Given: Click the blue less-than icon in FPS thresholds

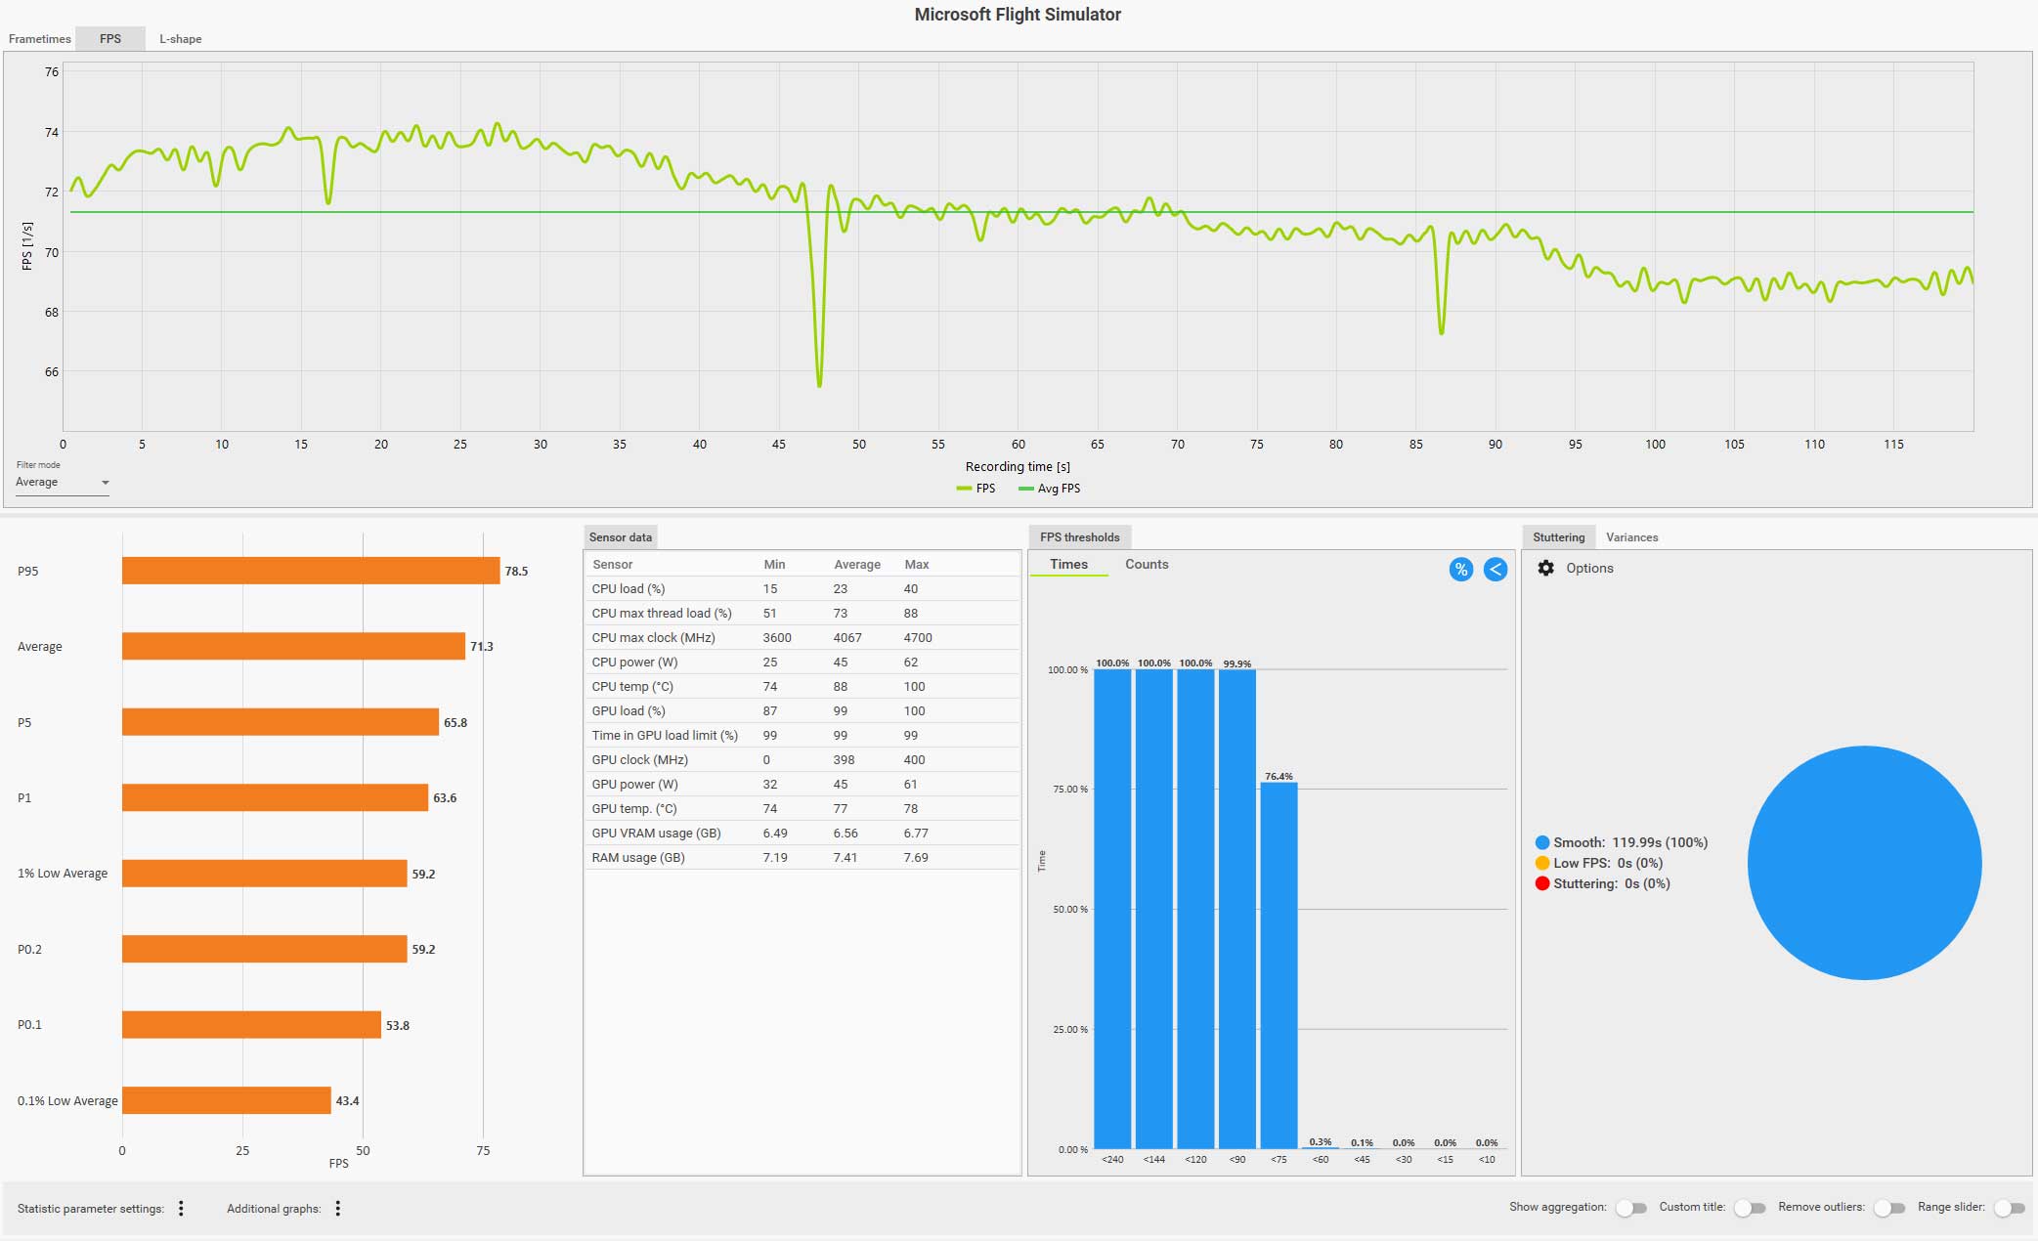Looking at the screenshot, I should pyautogui.click(x=1495, y=570).
